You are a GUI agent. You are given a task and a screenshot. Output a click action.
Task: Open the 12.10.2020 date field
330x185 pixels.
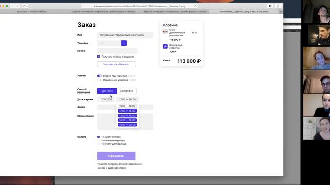[x=106, y=99]
